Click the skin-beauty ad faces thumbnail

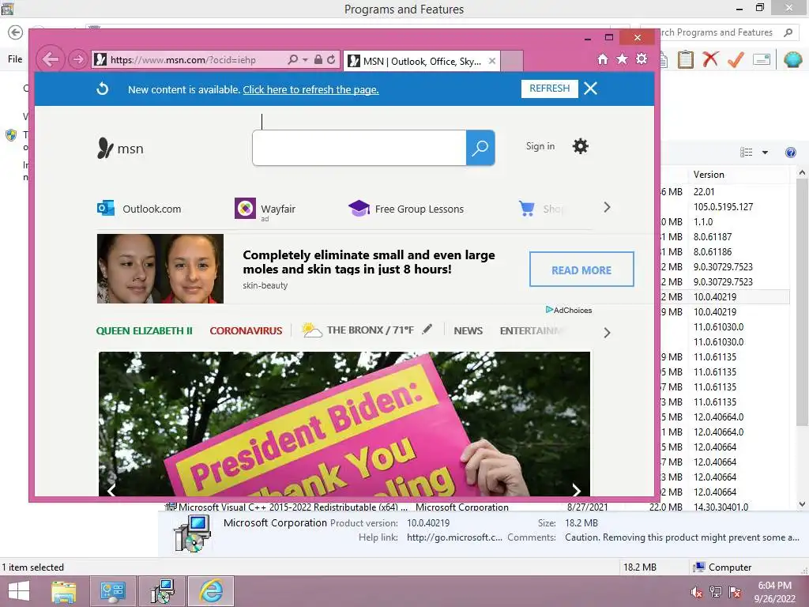tap(160, 269)
